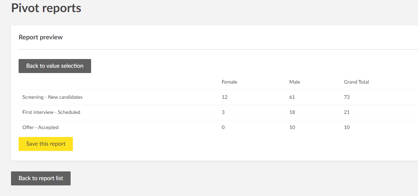This screenshot has height=196, width=418.
Task: Select the Offer - Accepted row label
Action: [40, 127]
